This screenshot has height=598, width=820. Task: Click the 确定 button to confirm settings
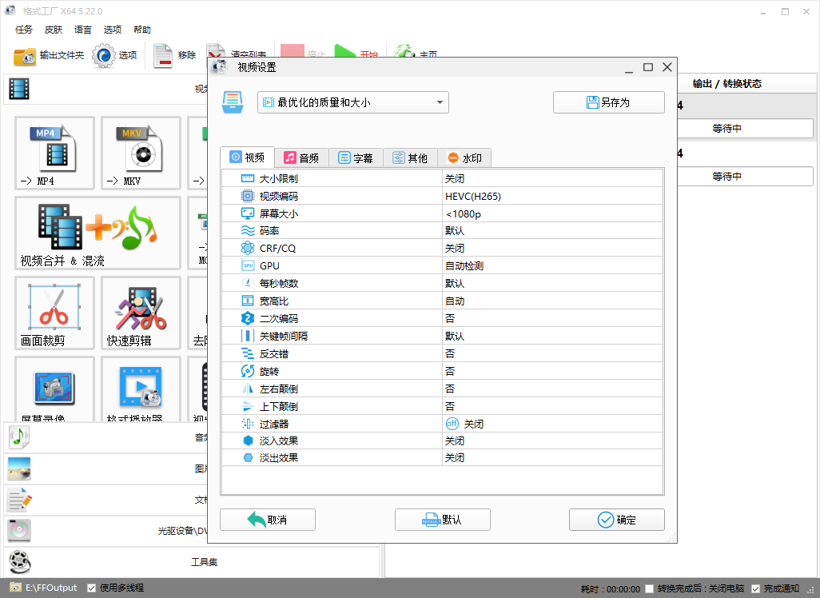click(616, 520)
